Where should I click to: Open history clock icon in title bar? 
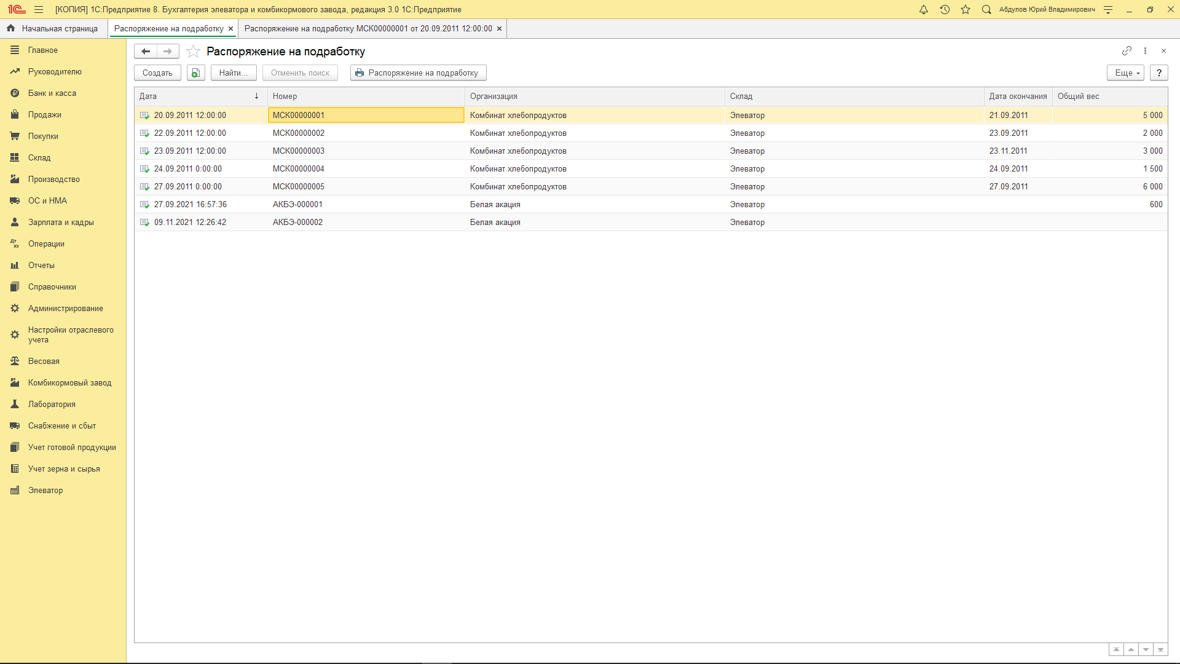coord(945,10)
